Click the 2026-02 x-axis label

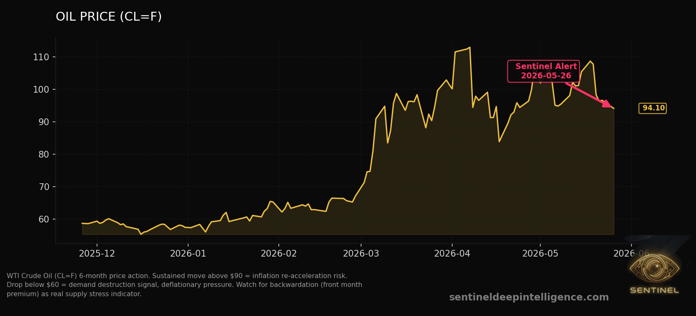[279, 254]
